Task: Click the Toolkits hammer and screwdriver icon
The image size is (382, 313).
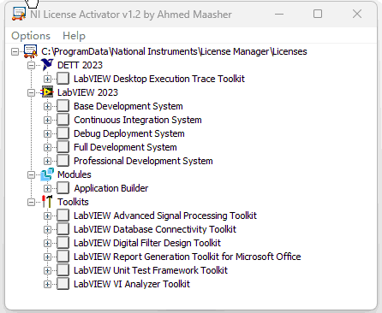Action: 47,202
